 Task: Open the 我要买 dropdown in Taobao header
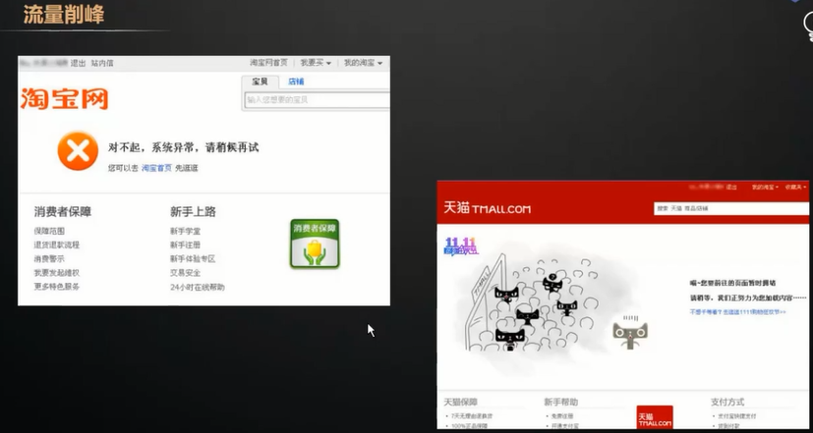pos(316,63)
